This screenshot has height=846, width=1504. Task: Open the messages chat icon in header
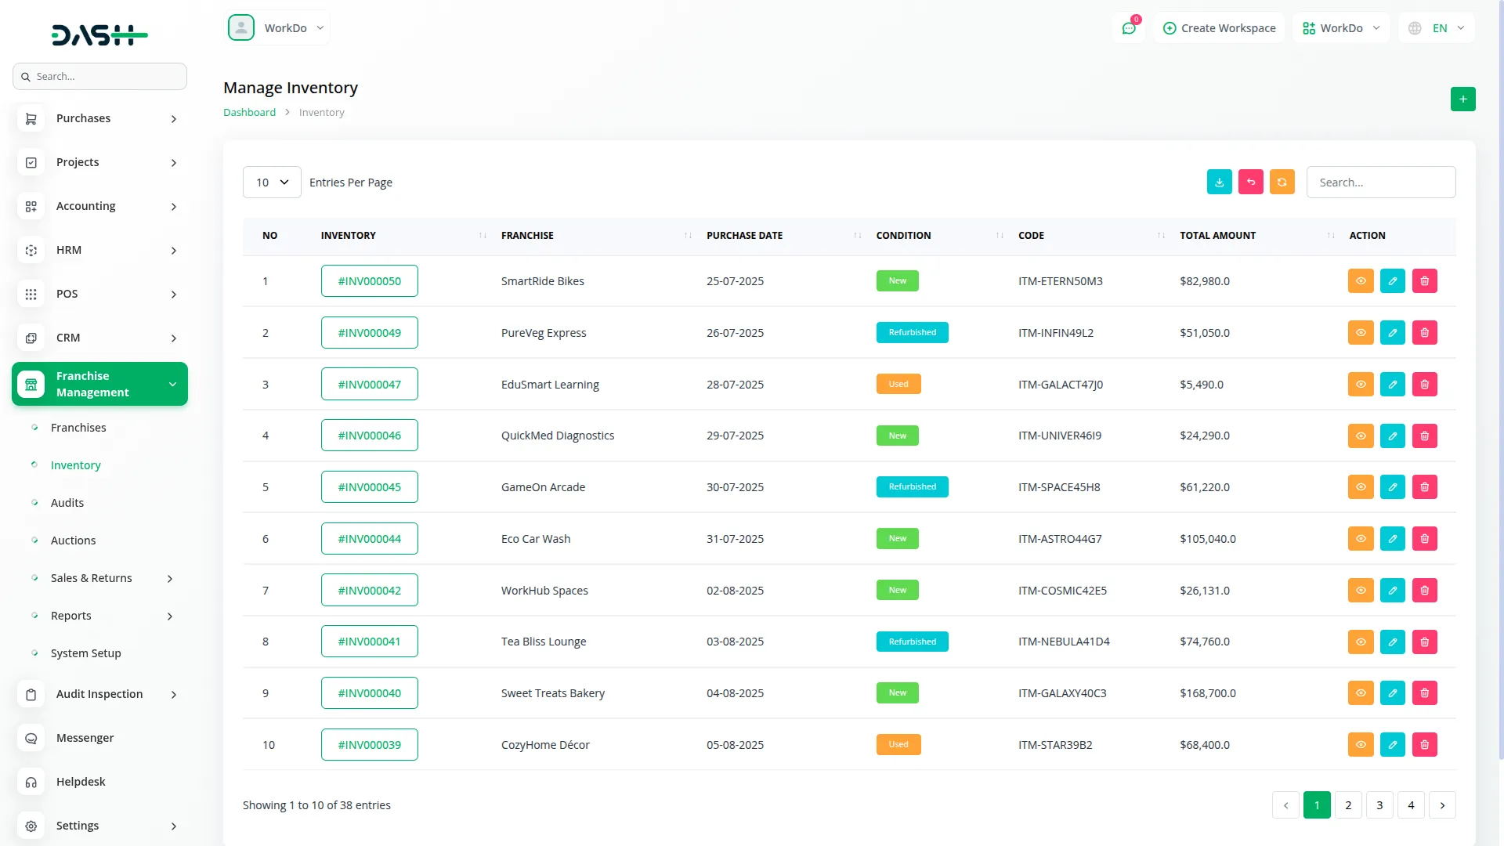(1128, 28)
